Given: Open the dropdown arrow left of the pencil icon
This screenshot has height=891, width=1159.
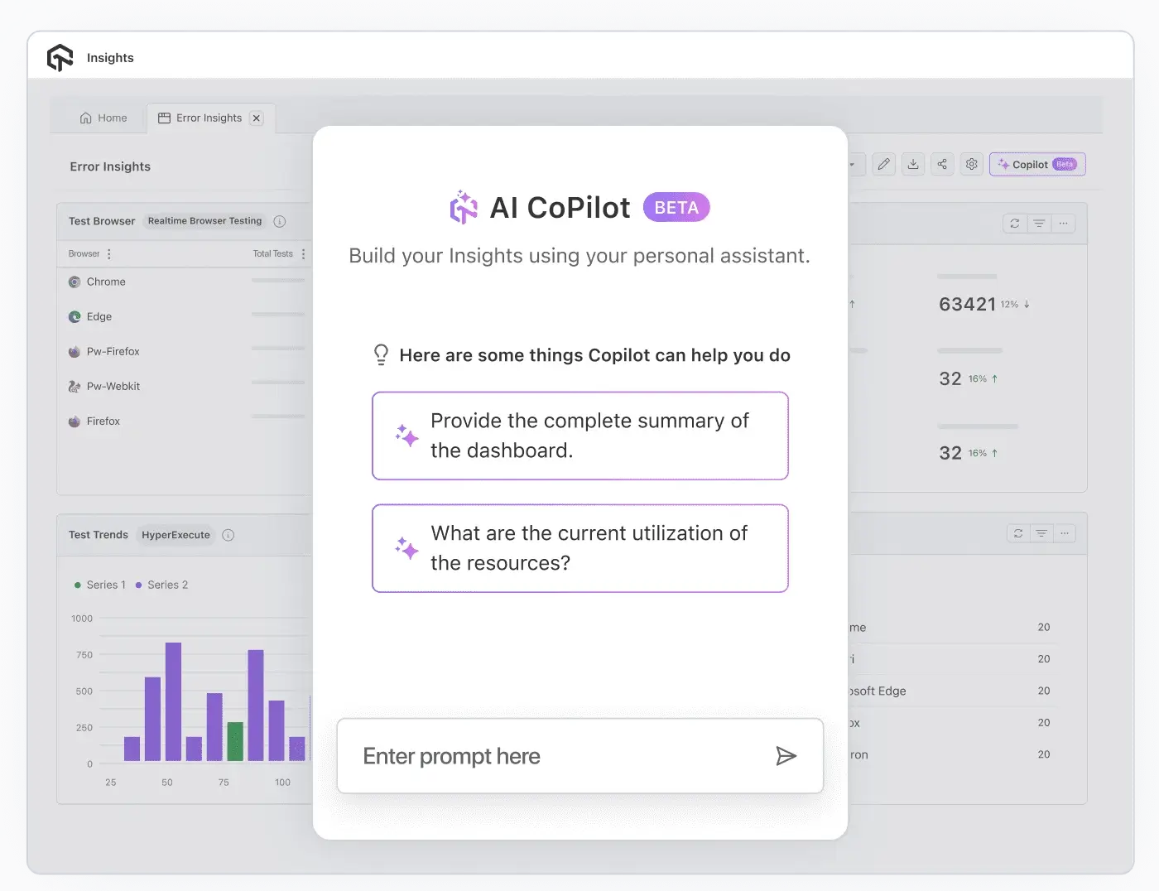Looking at the screenshot, I should [853, 164].
